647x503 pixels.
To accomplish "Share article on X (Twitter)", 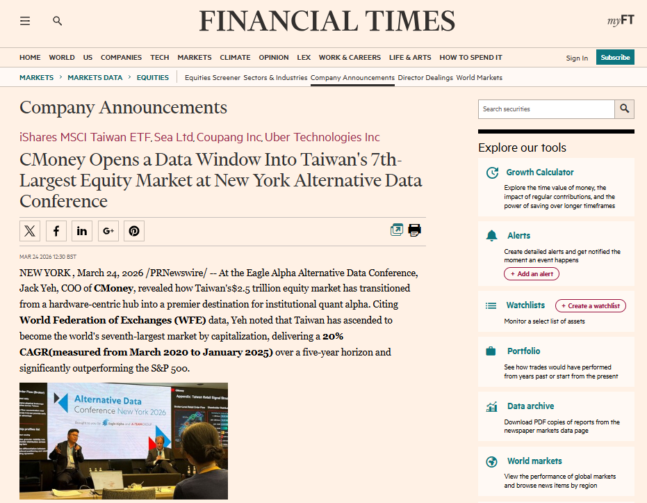I will click(30, 231).
